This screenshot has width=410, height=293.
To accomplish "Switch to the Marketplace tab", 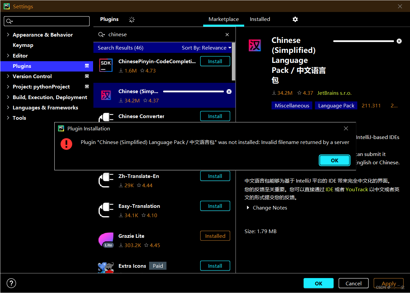I will (x=224, y=19).
